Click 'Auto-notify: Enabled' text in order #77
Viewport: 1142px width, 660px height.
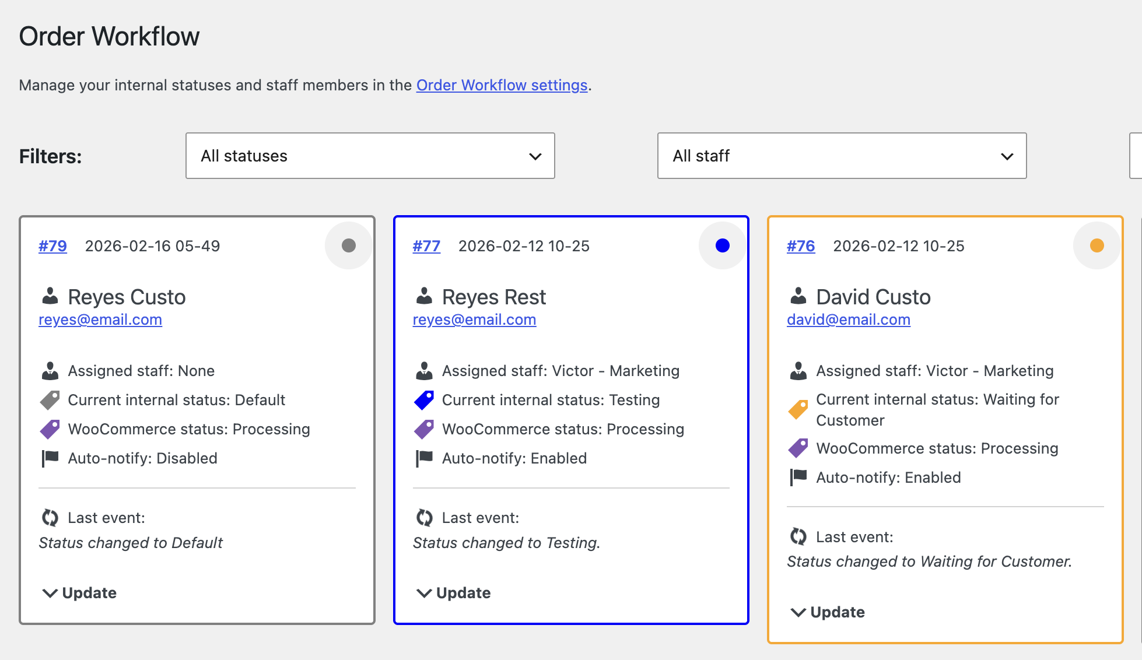(514, 458)
